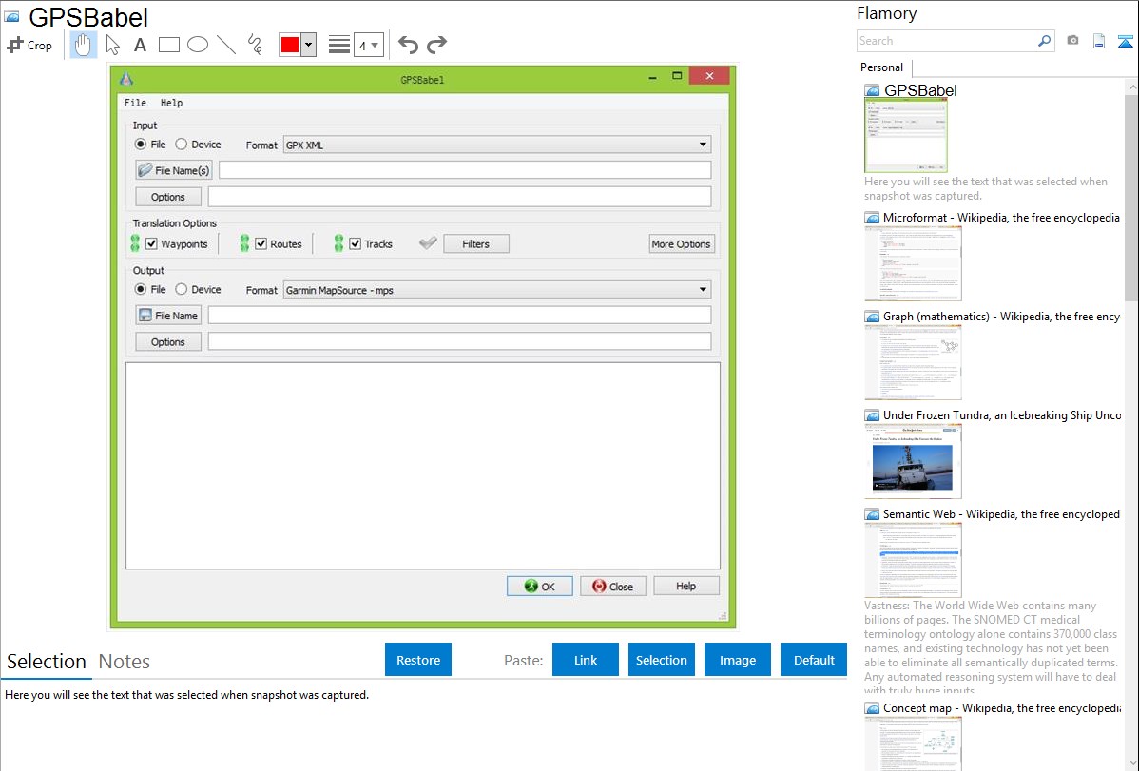The image size is (1139, 771).
Task: Click the icon beside the Concept map snapshot title
Action: (x=872, y=708)
